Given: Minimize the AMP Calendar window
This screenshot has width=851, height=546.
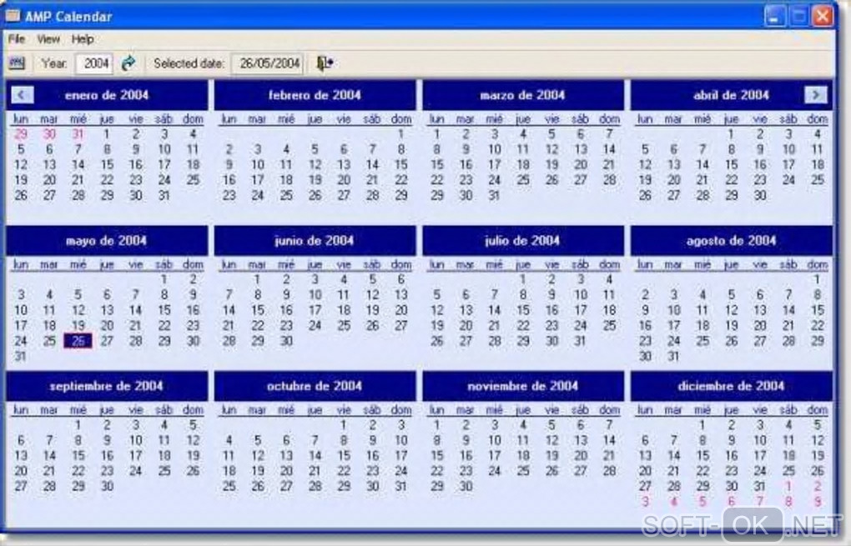Looking at the screenshot, I should tap(774, 16).
